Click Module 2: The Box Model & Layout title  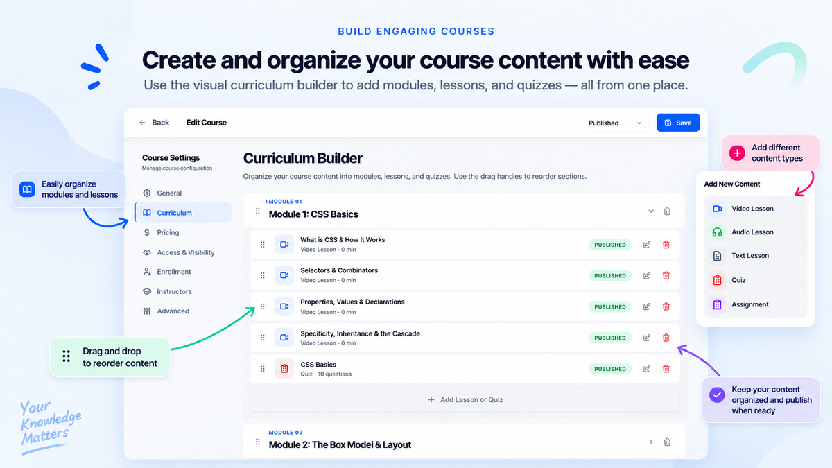point(340,444)
